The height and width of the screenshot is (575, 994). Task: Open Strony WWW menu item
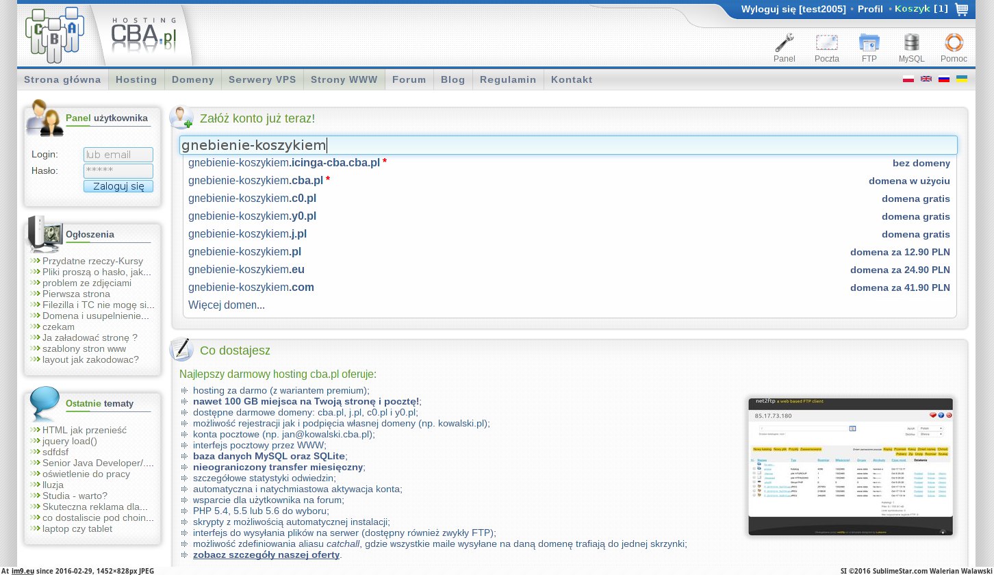(x=344, y=79)
